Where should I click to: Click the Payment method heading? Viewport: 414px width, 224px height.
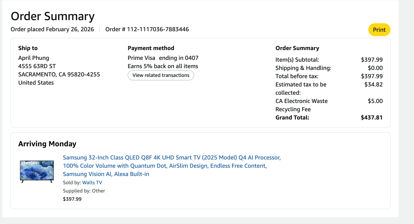151,48
